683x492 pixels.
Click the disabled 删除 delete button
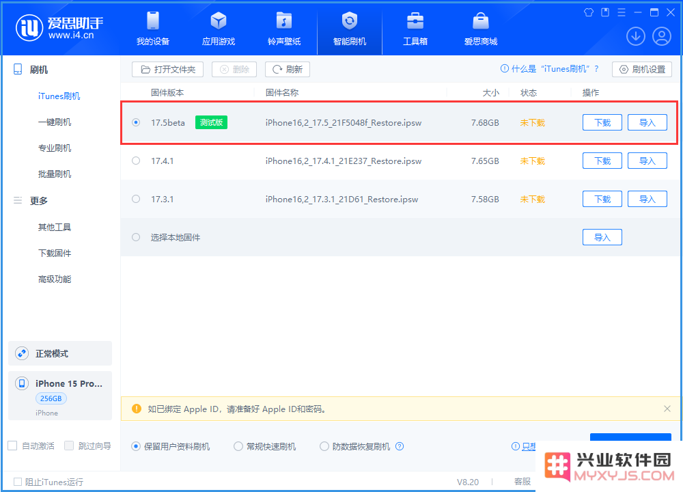point(234,69)
